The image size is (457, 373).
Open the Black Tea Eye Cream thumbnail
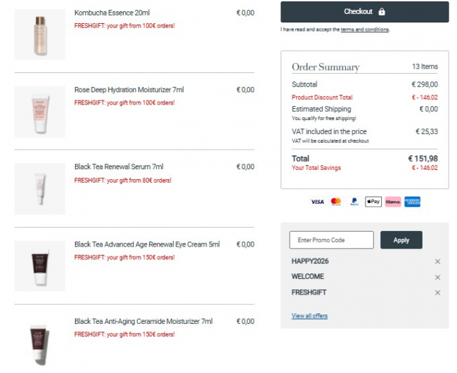(39, 266)
